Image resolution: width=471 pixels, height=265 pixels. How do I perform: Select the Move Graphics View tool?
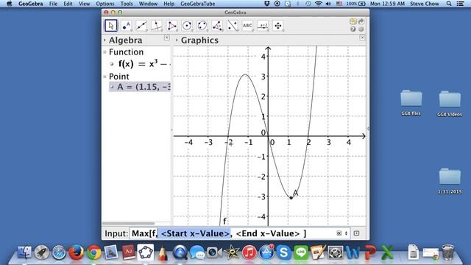278,26
